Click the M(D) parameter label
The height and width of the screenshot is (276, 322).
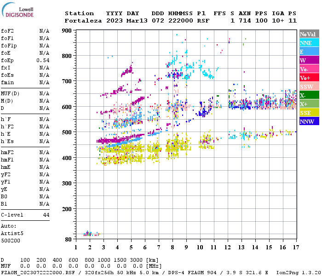[x=7, y=101]
